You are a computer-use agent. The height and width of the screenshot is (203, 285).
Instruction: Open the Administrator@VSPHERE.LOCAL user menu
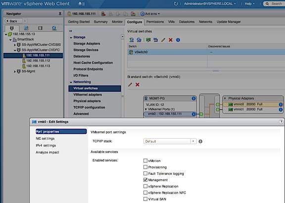click(210, 3)
